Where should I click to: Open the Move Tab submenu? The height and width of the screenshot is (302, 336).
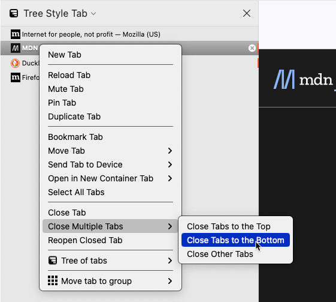point(110,151)
